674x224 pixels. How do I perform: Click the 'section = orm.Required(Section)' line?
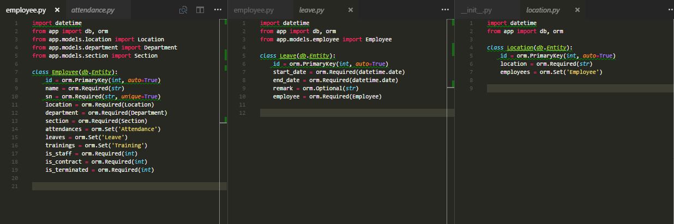tap(96, 121)
